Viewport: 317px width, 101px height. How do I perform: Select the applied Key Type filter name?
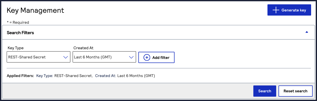pyautogui.click(x=44, y=76)
